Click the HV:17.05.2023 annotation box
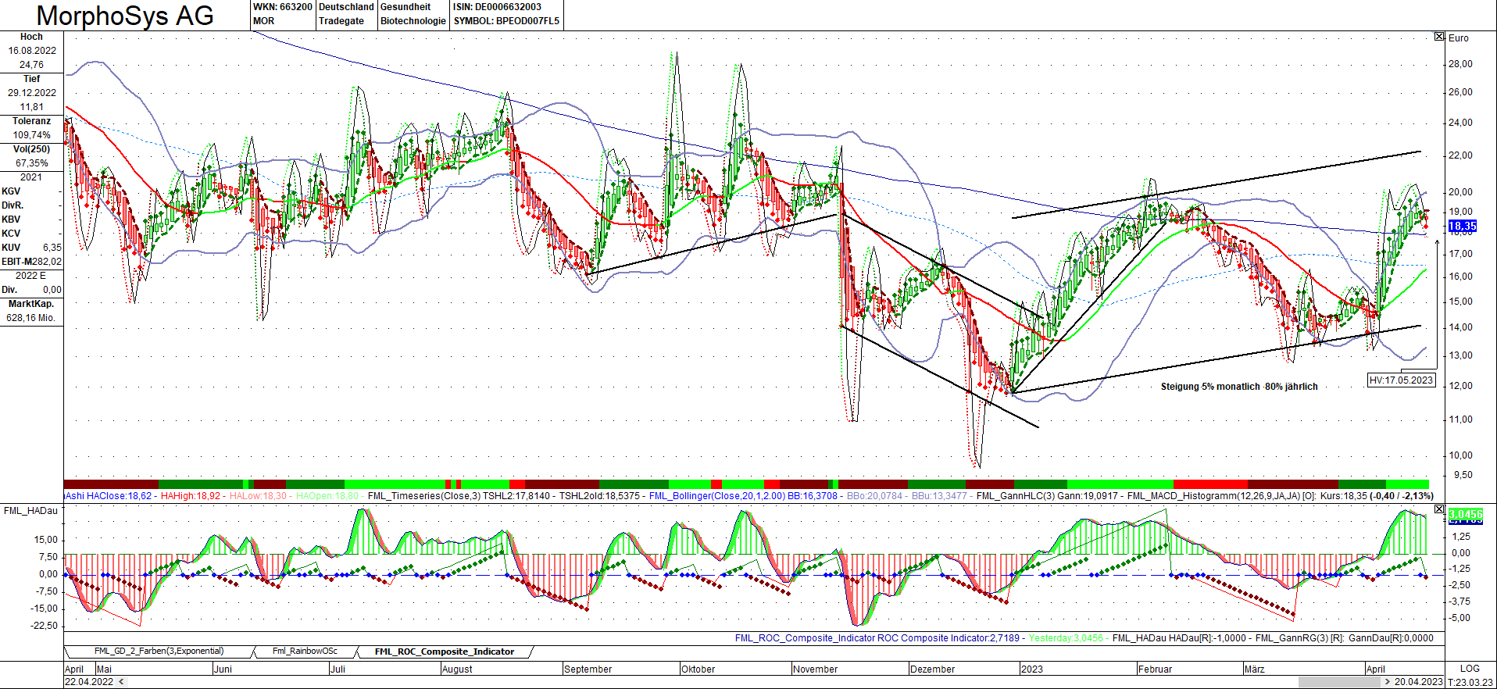 click(x=1402, y=380)
